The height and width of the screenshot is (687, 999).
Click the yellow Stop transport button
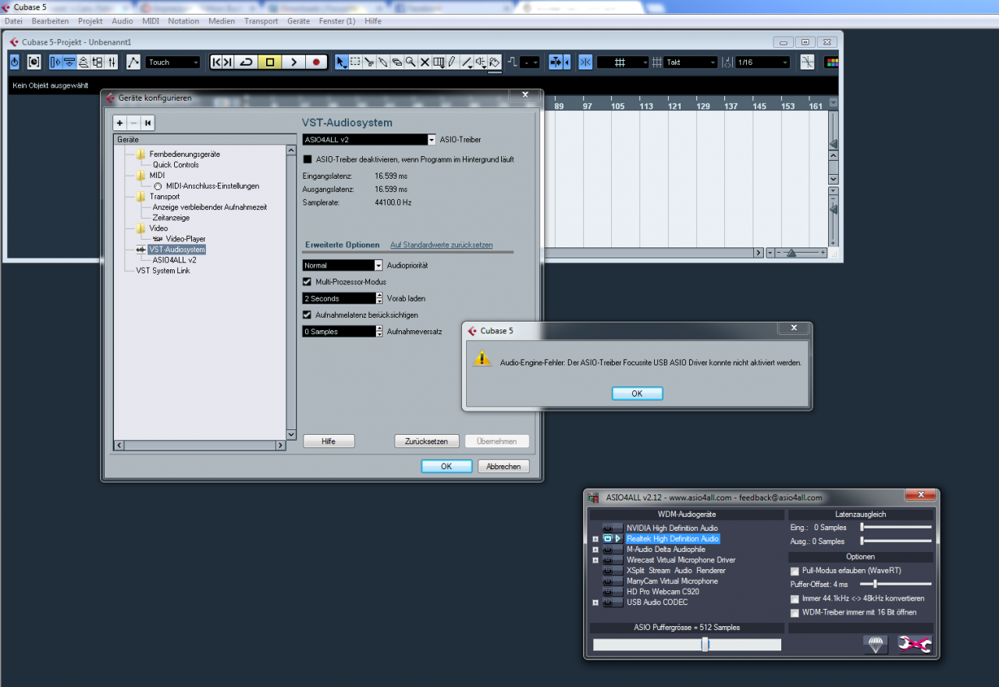click(x=269, y=62)
